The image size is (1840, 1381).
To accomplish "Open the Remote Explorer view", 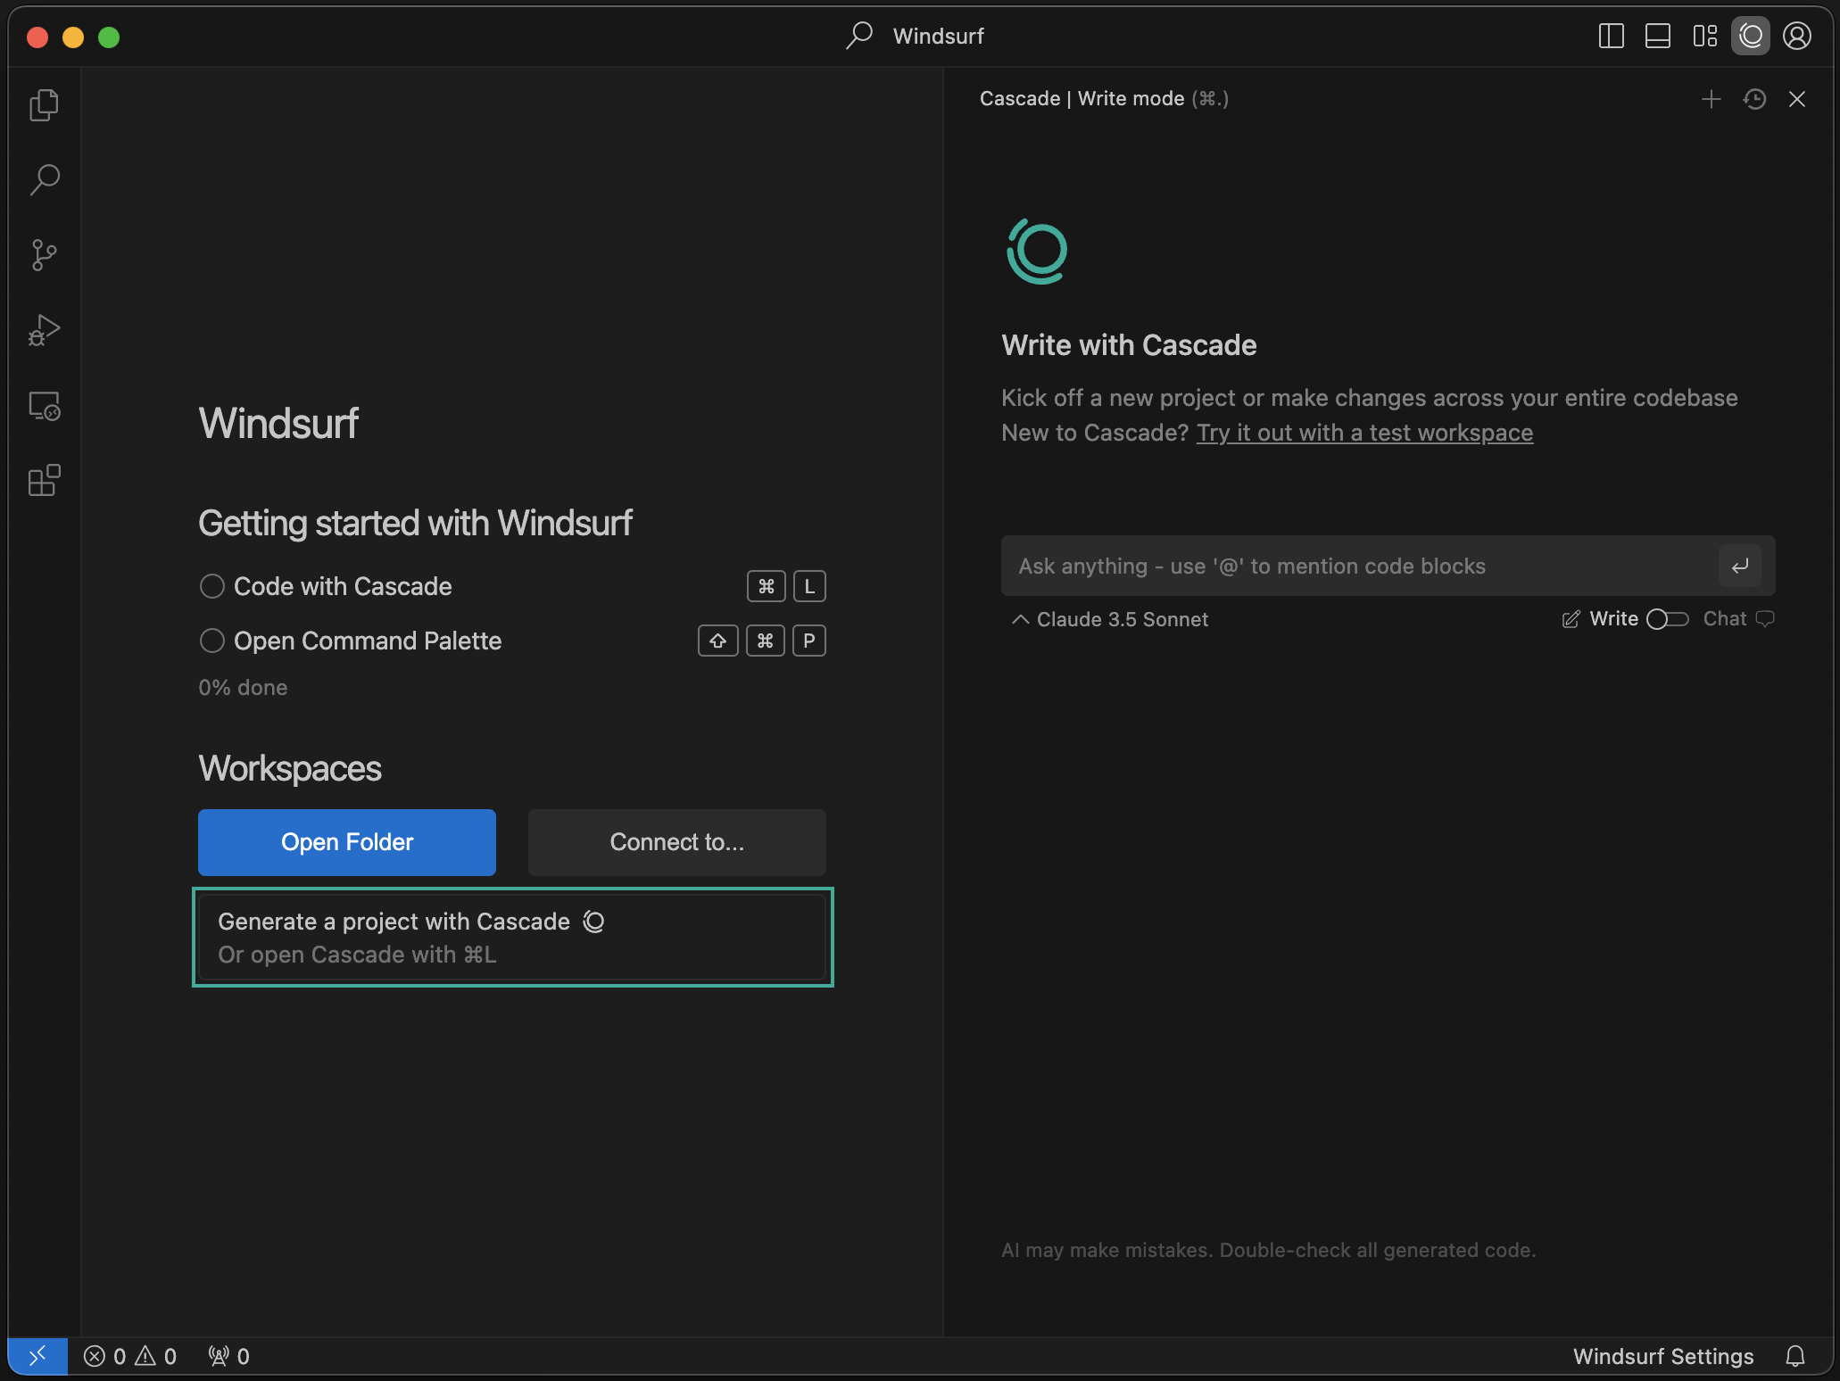I will tap(44, 406).
